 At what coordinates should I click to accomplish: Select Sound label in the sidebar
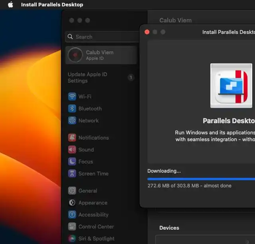(x=86, y=150)
